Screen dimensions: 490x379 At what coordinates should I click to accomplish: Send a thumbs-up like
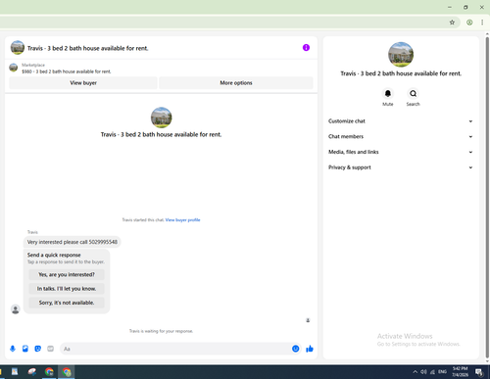(310, 349)
